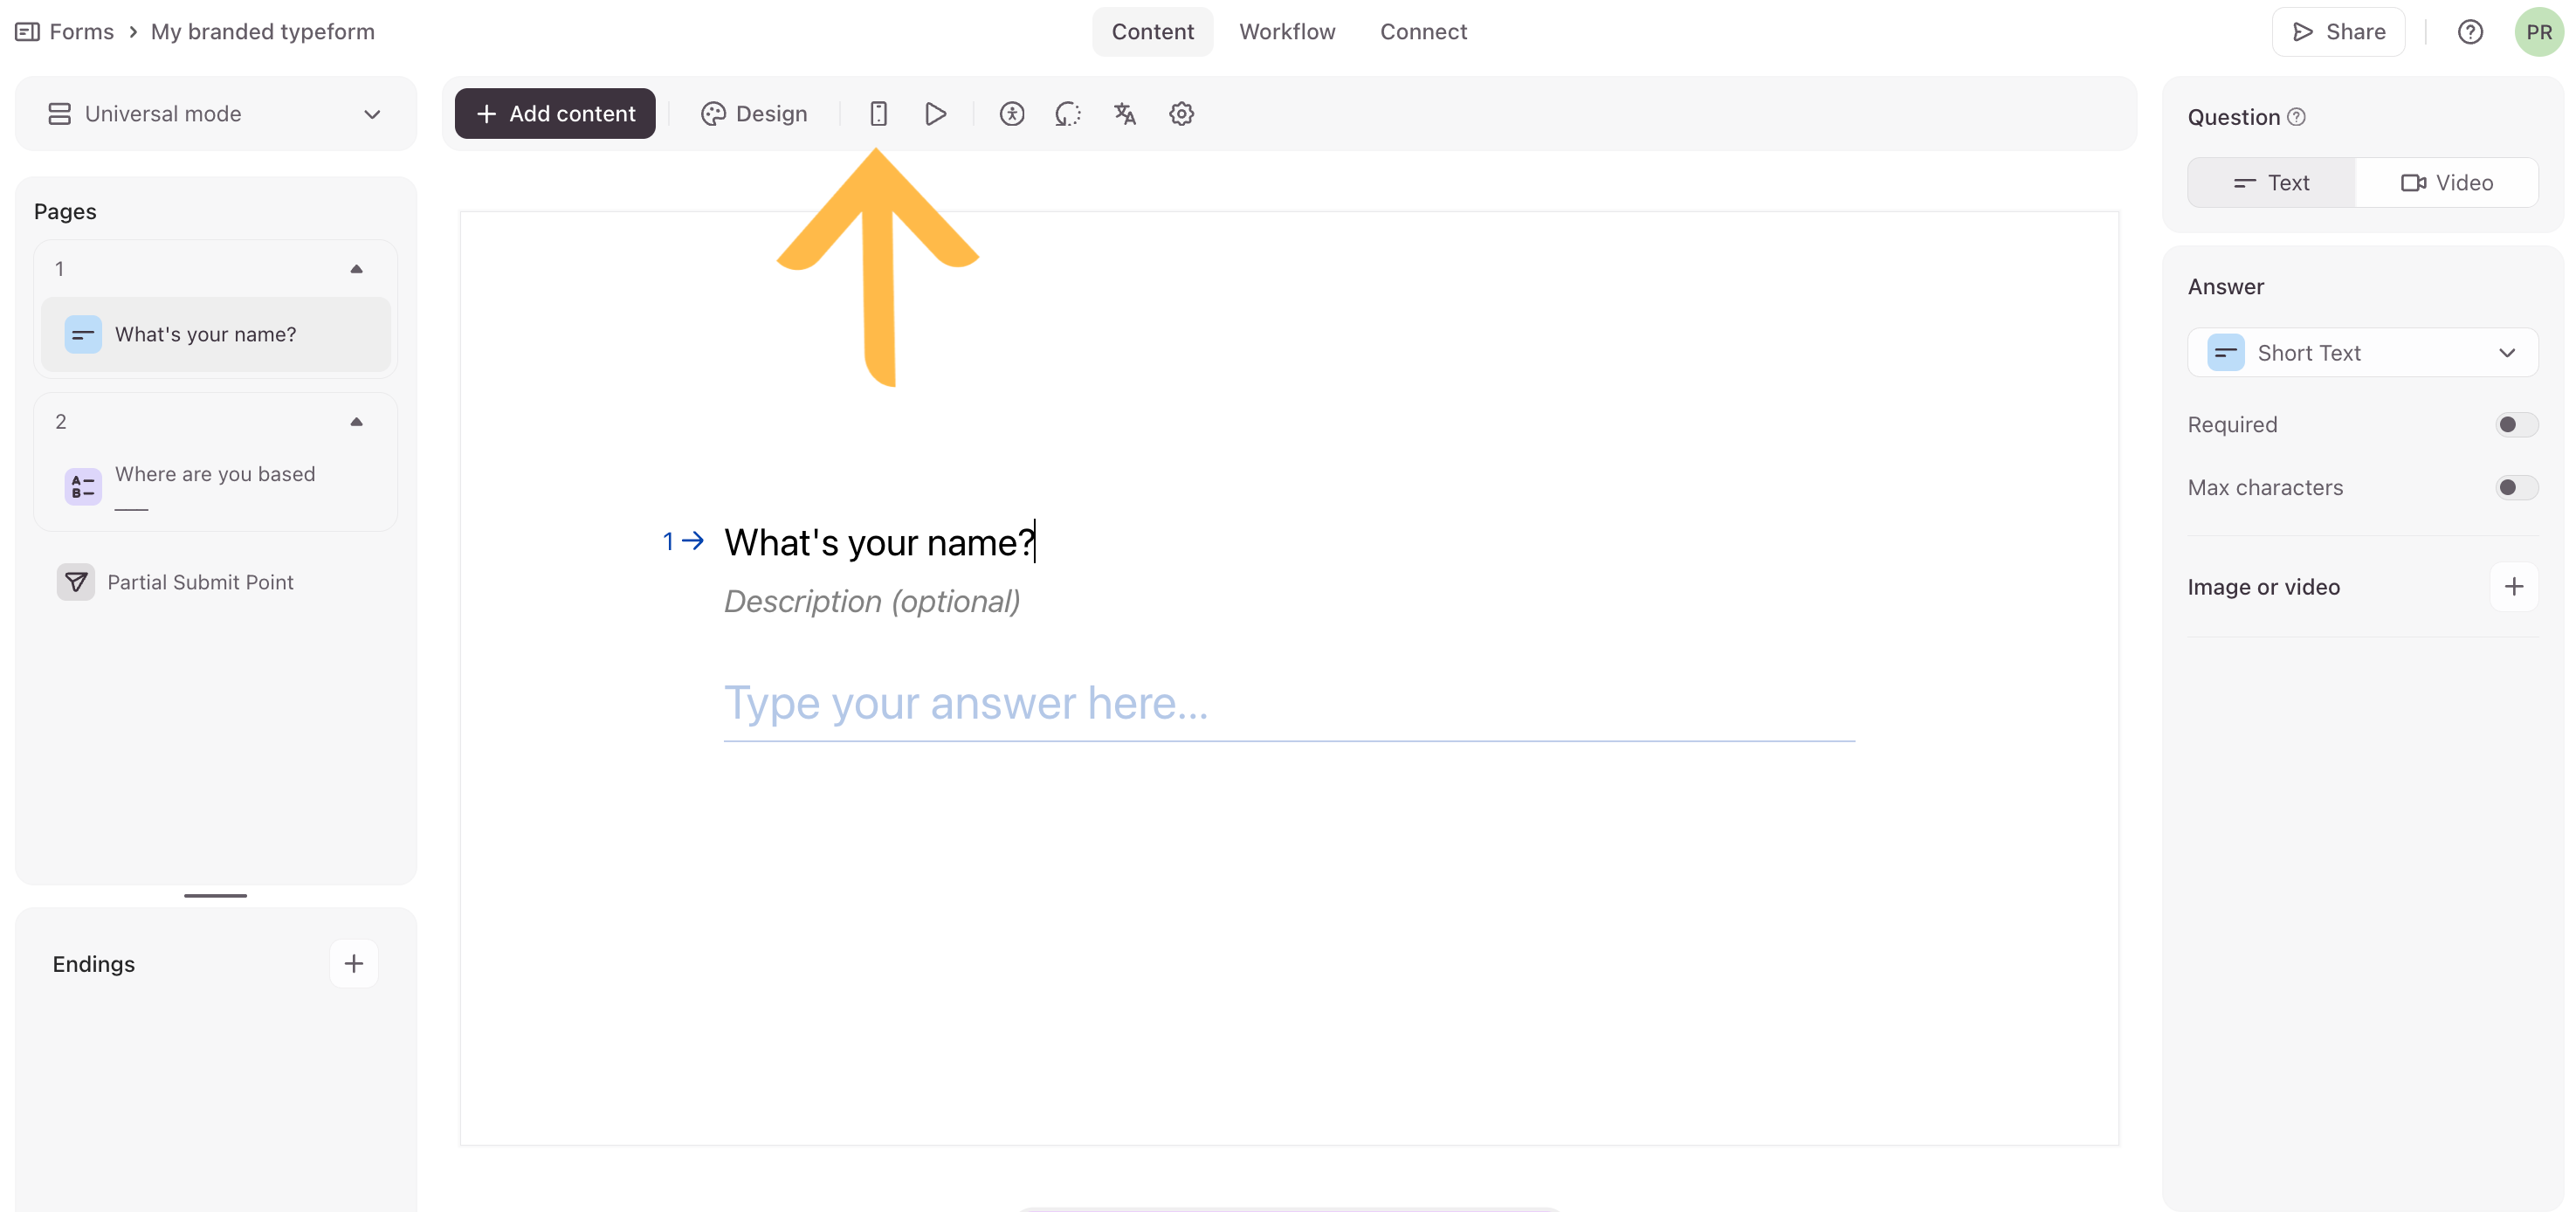Click the Add content button
The image size is (2576, 1212).
555,114
